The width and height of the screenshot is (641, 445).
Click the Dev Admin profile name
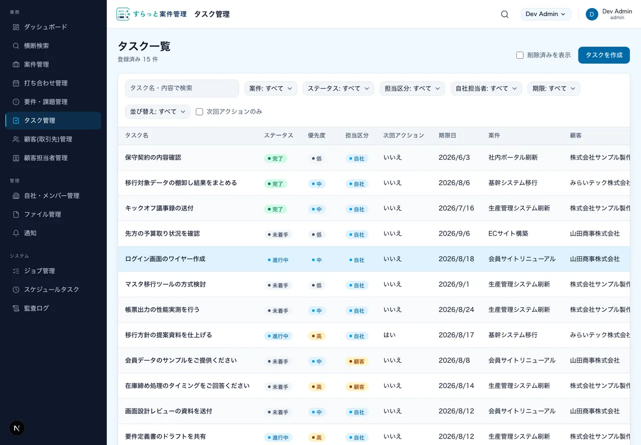coord(617,11)
